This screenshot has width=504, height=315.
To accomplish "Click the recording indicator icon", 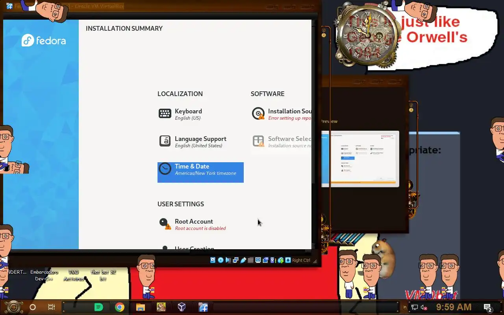I will pyautogui.click(x=265, y=260).
